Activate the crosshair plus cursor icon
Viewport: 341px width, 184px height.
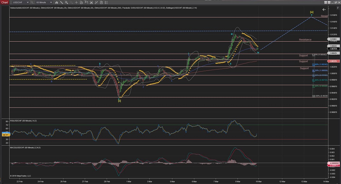[76, 3]
